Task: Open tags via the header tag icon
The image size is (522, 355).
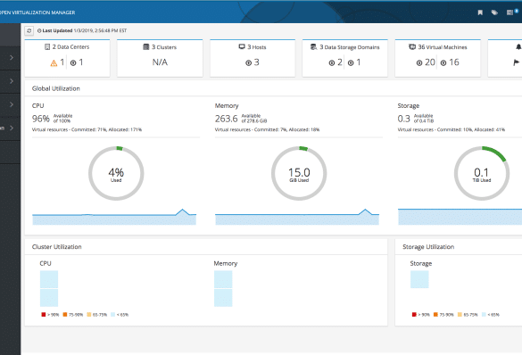Action: click(494, 12)
